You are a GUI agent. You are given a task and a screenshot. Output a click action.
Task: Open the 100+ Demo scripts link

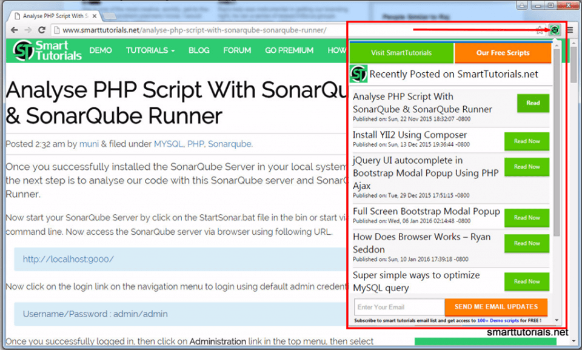pos(498,320)
